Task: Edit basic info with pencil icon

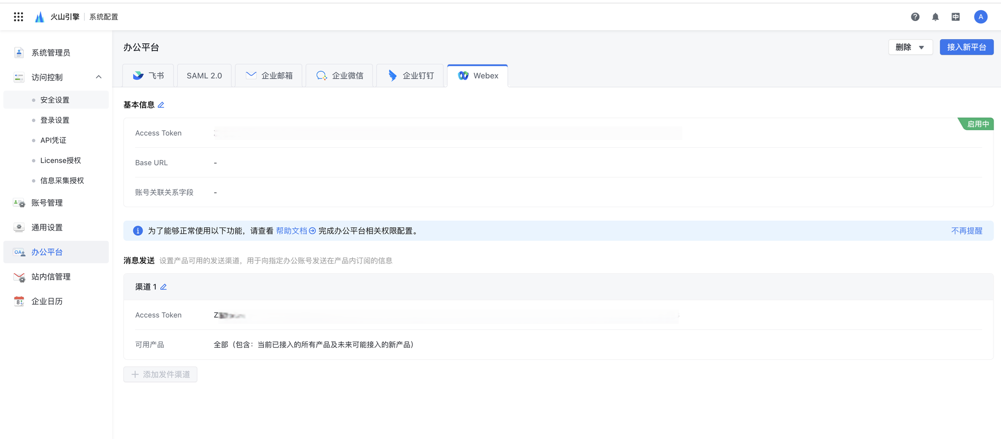Action: pyautogui.click(x=161, y=105)
